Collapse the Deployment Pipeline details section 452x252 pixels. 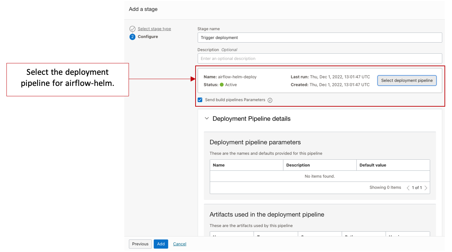207,118
